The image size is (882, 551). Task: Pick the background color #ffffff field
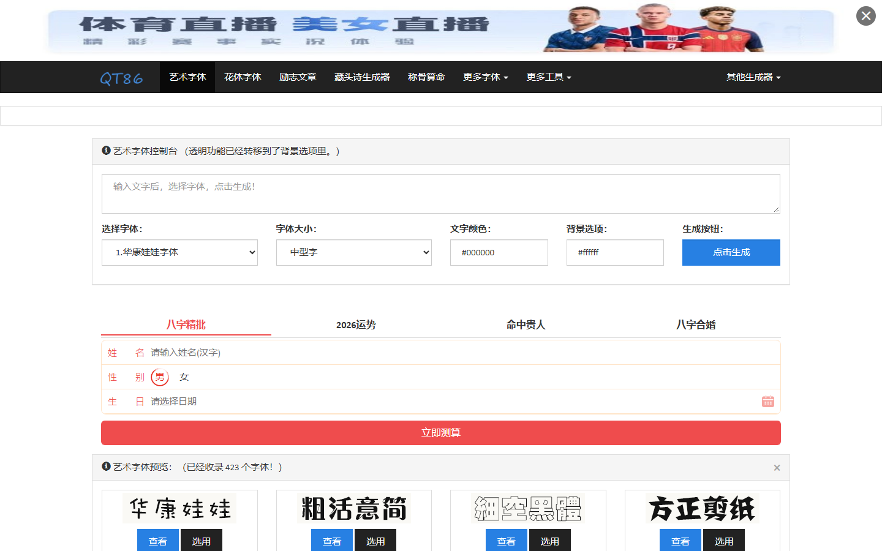pos(615,252)
